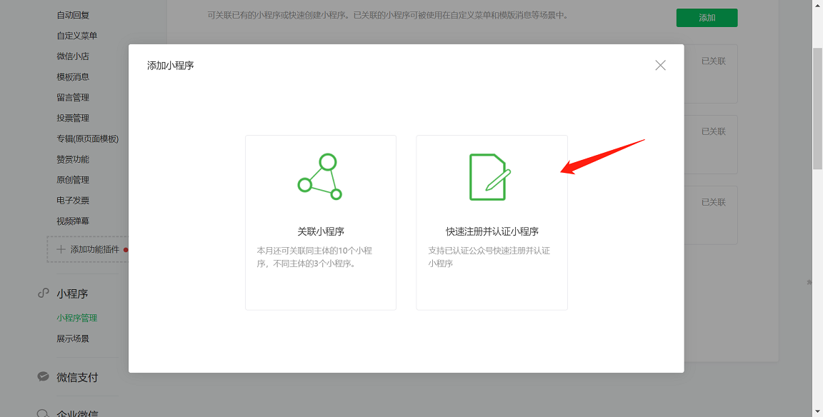Viewport: 823px width, 417px height.
Task: Click the 关联小程序 network nodes icon
Action: [320, 177]
